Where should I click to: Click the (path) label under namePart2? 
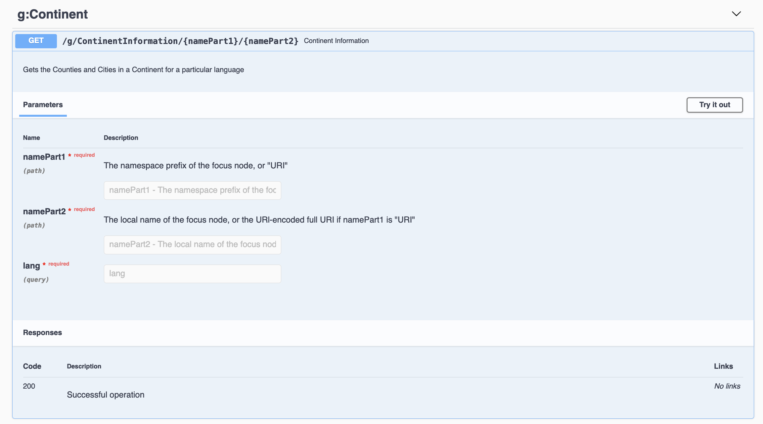(x=34, y=225)
